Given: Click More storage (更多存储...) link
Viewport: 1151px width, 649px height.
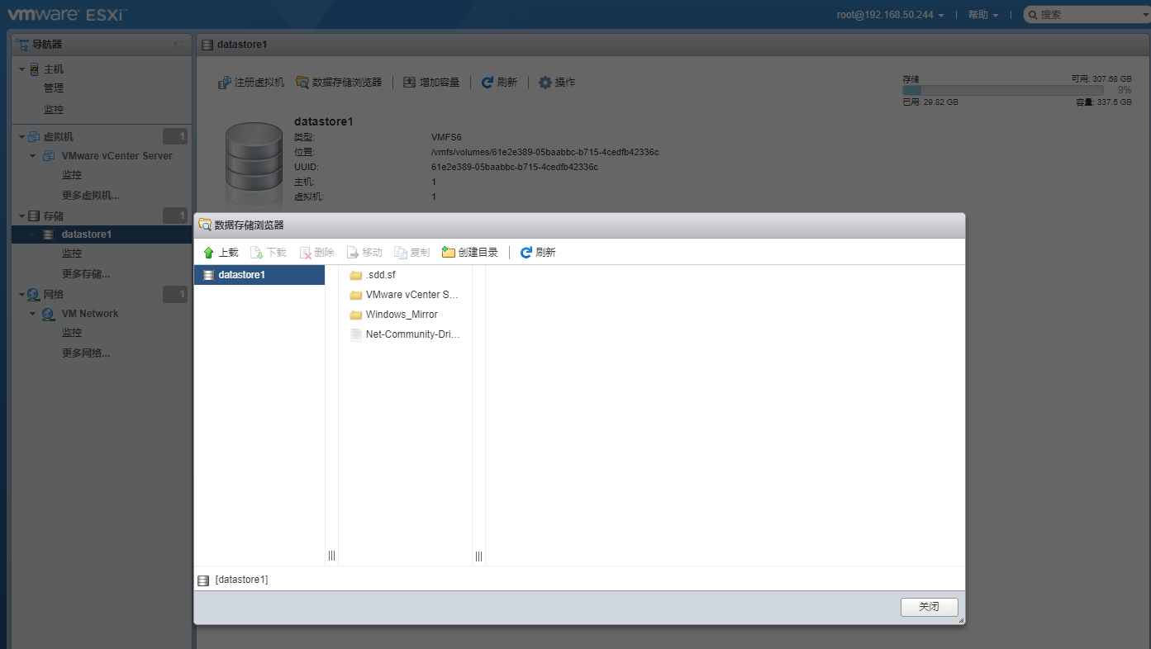Looking at the screenshot, I should (x=85, y=274).
